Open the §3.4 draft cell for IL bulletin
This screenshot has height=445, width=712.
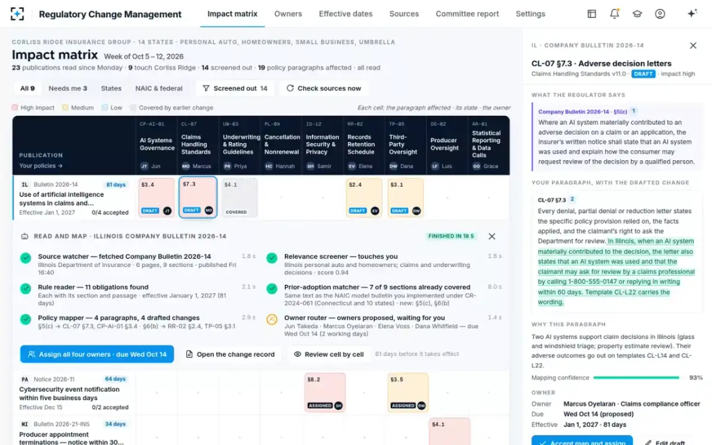157,198
